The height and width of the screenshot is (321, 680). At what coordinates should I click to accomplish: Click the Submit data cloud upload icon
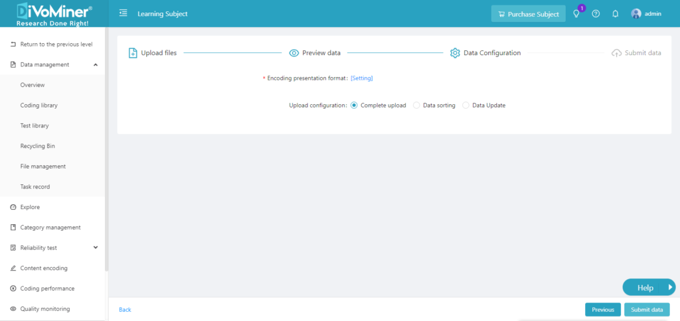(616, 53)
